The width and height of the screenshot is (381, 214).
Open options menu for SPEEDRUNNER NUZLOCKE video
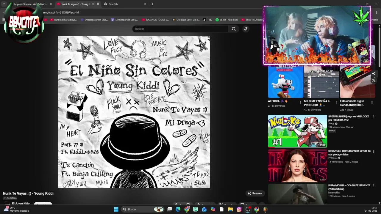point(374,117)
